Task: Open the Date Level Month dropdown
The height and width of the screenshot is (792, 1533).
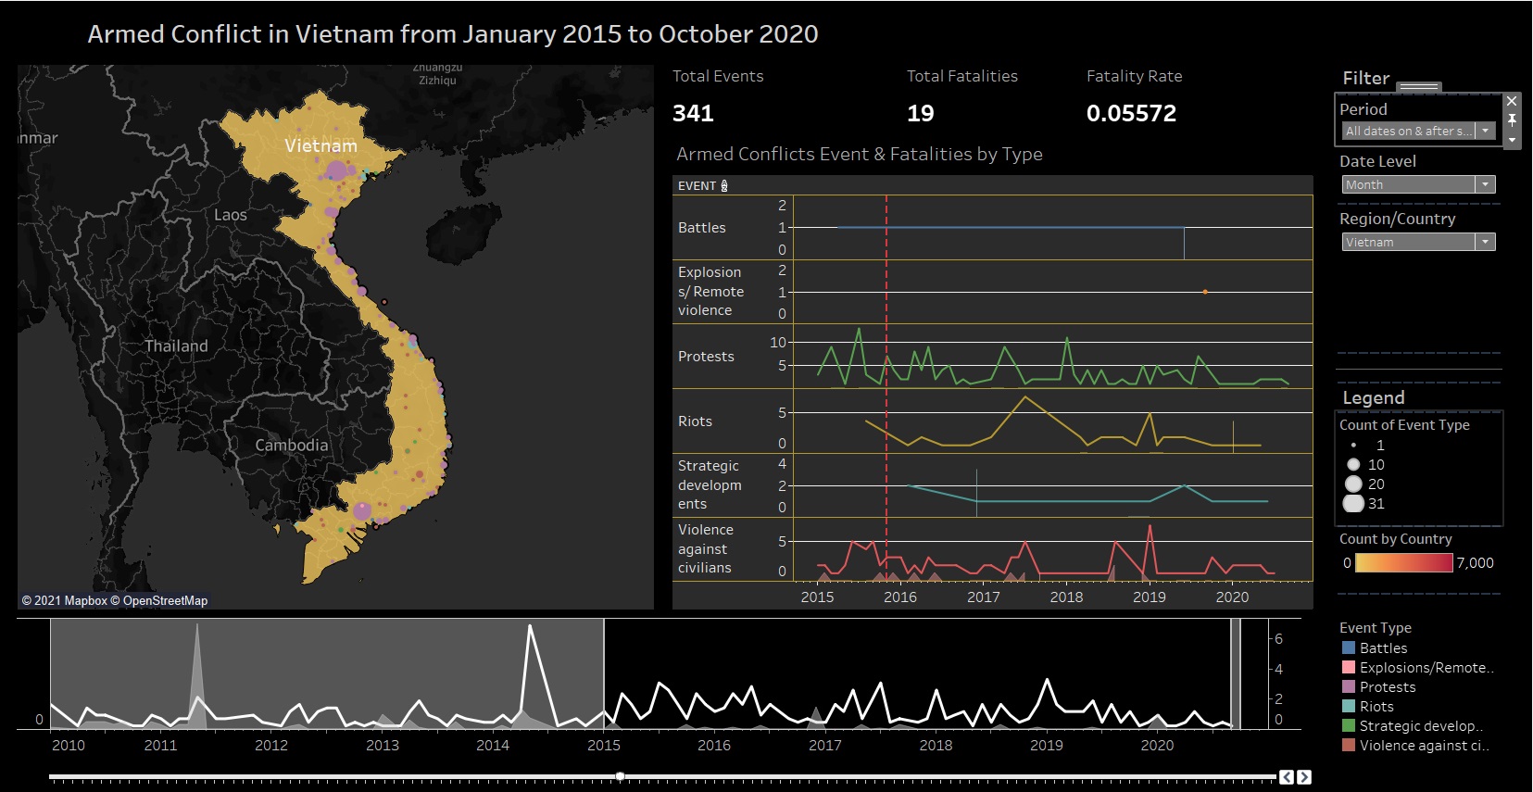Action: (x=1485, y=185)
